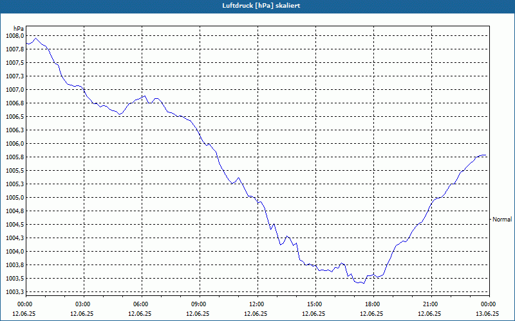The image size is (515, 321).
Task: Click the 1003,5 axis label
Action: (15, 279)
